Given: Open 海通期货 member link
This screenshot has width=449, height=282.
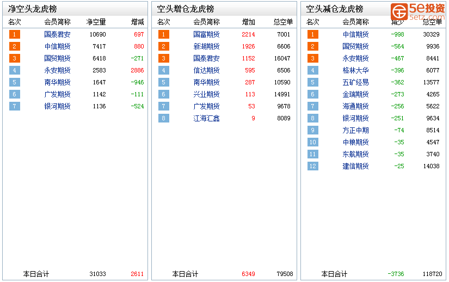Looking at the screenshot, I should [355, 107].
